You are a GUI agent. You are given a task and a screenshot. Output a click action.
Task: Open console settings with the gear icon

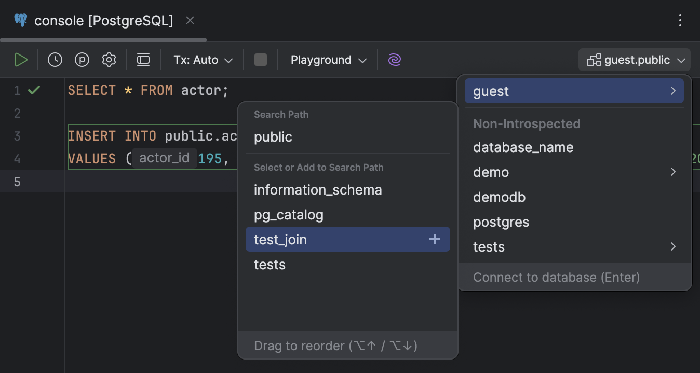109,59
